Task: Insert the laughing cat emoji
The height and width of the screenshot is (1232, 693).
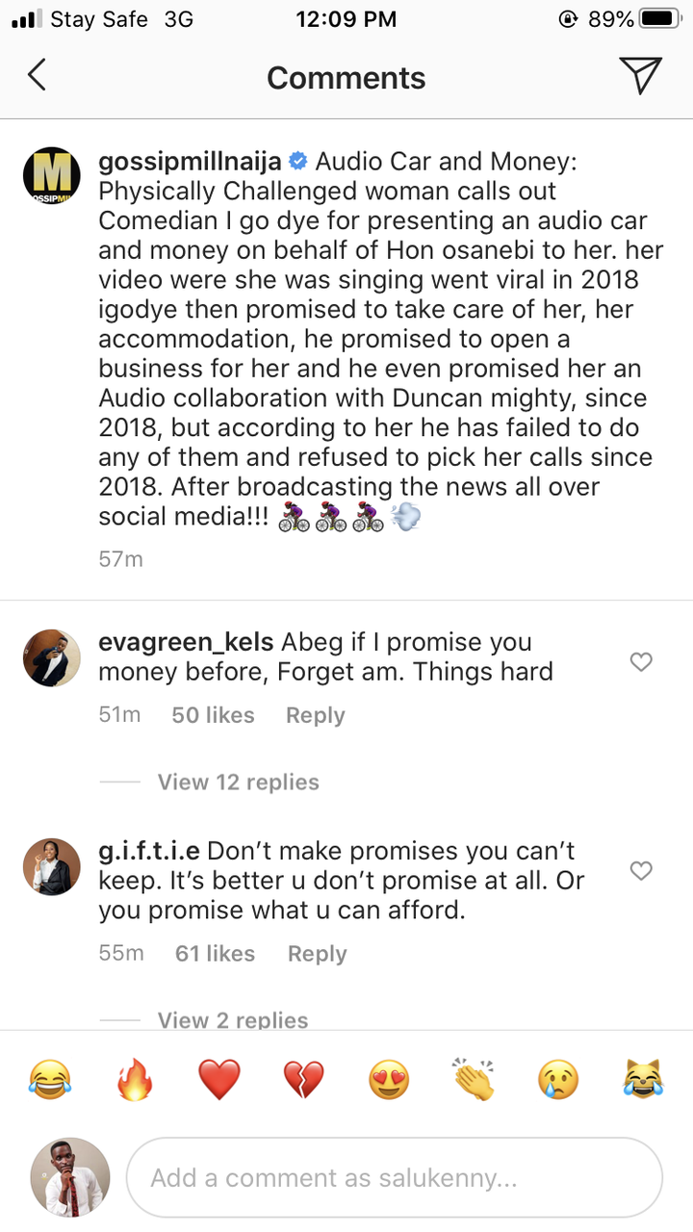Action: 642,1079
